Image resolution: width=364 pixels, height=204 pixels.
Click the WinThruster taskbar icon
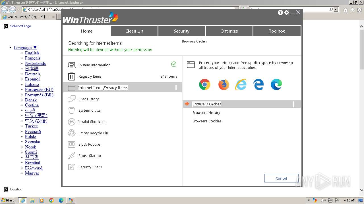(x=71, y=200)
